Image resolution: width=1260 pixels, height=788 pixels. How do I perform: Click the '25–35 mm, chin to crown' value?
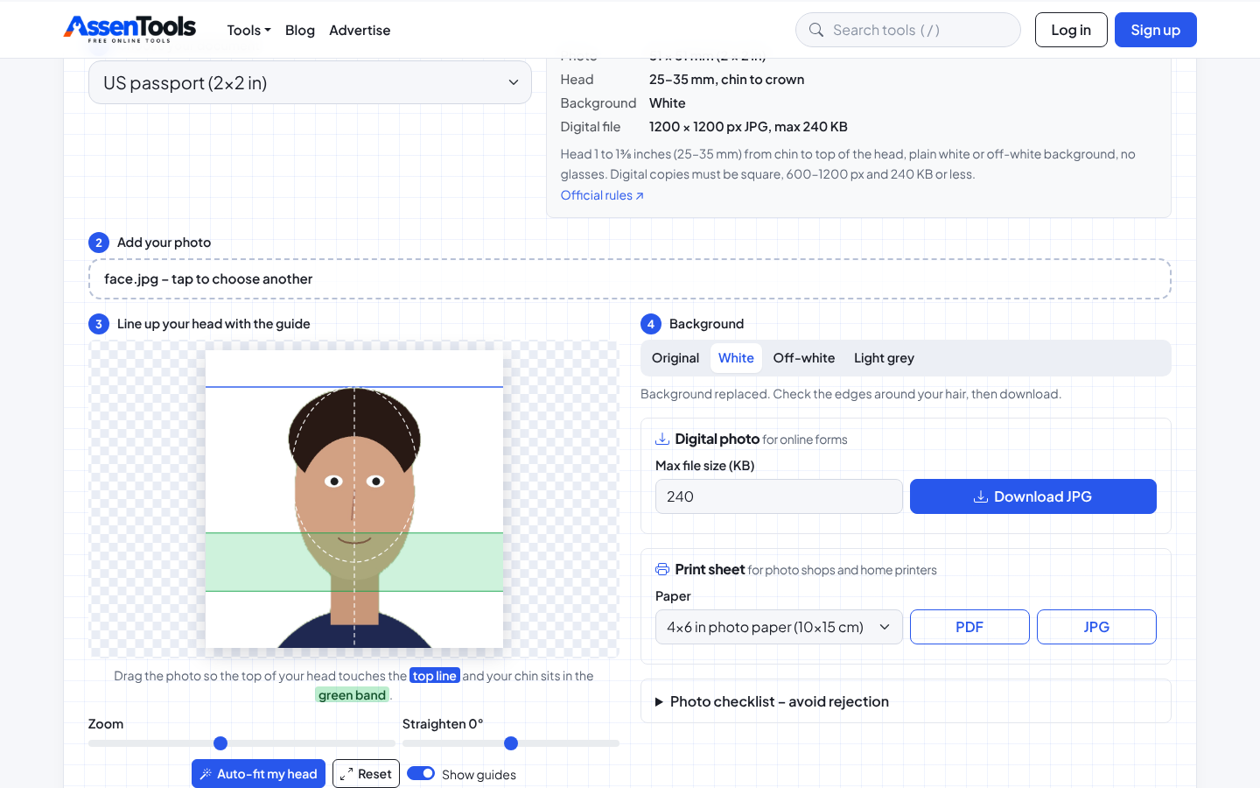[x=726, y=80]
